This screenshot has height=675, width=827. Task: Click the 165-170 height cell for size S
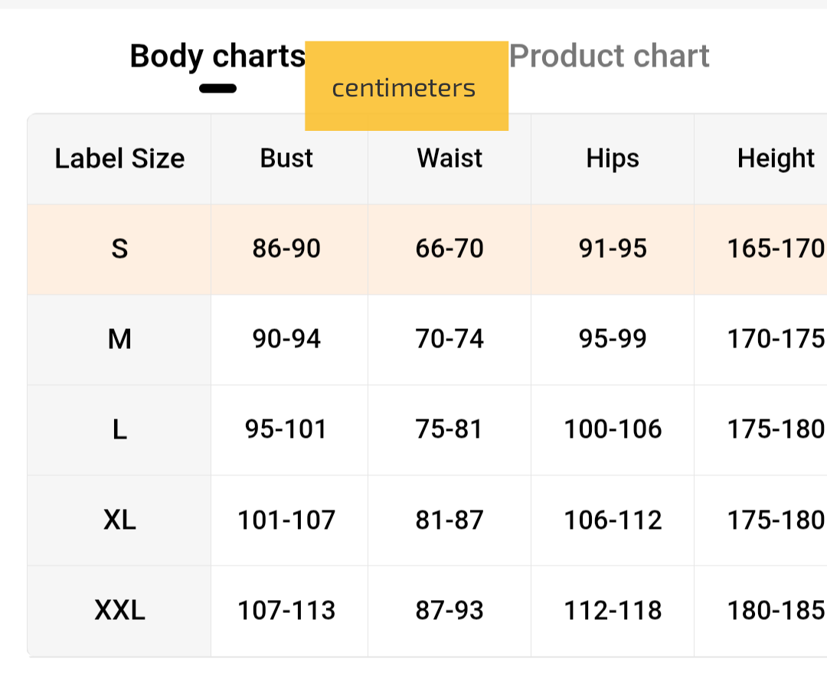pos(775,249)
